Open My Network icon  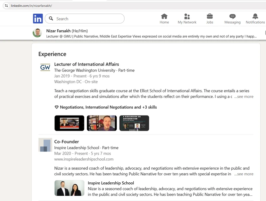[x=187, y=17]
